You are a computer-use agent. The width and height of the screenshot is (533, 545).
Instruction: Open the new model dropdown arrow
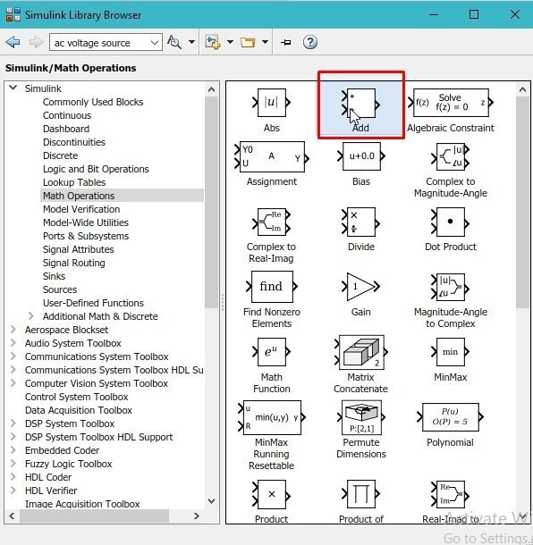[x=230, y=42]
